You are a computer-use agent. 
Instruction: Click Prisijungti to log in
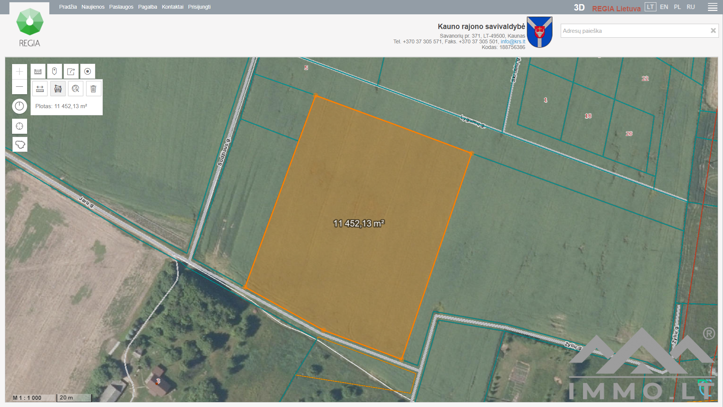click(x=199, y=7)
